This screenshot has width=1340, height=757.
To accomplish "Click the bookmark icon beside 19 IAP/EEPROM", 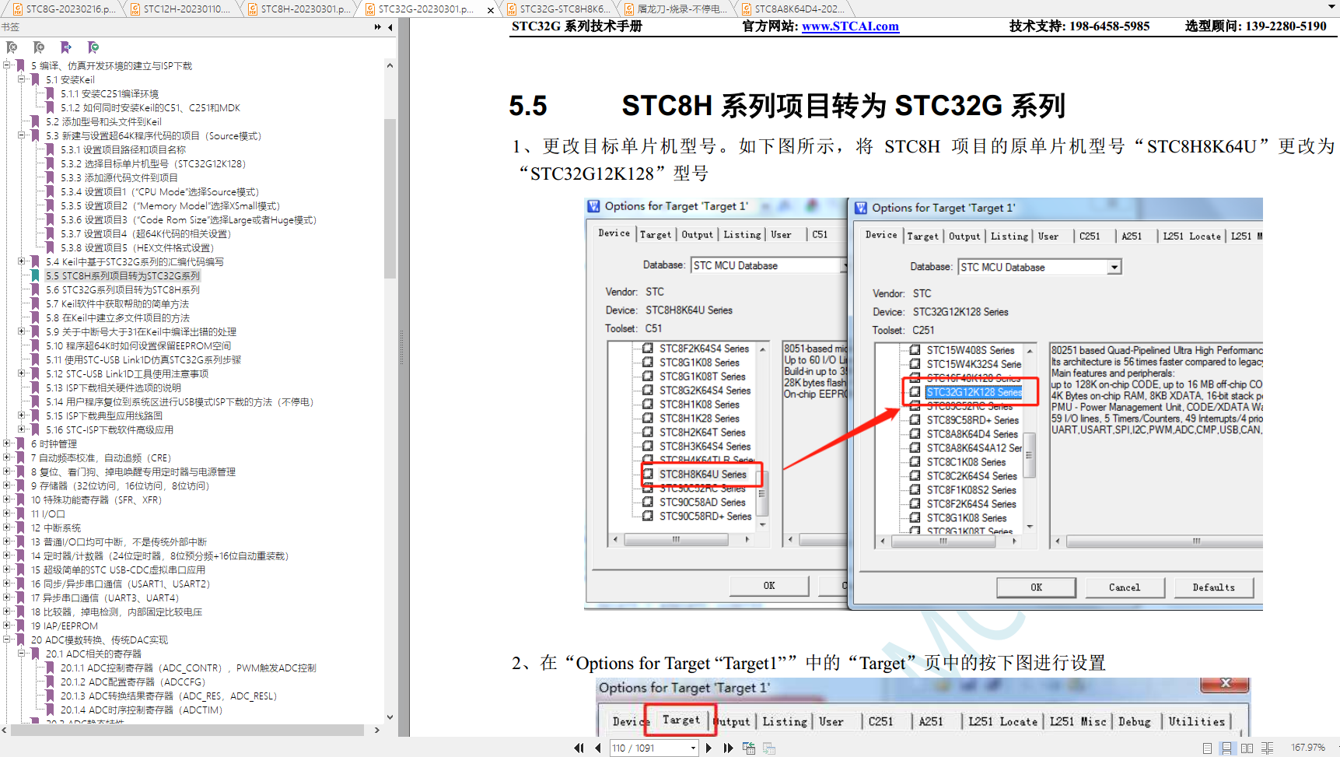I will point(20,626).
